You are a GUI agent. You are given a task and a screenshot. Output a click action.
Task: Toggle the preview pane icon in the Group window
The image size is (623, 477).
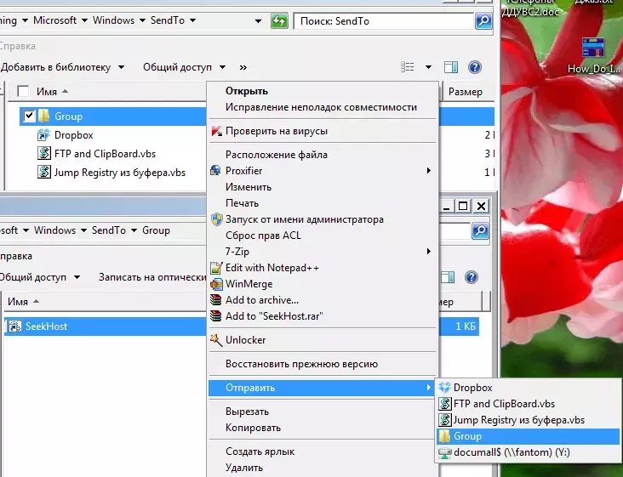[448, 277]
